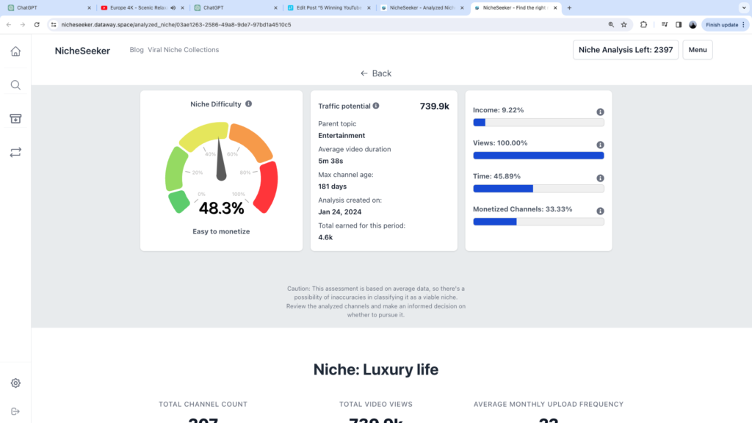The height and width of the screenshot is (423, 752).
Task: Open the Home icon in NicheSeeker sidebar
Action: click(x=15, y=51)
